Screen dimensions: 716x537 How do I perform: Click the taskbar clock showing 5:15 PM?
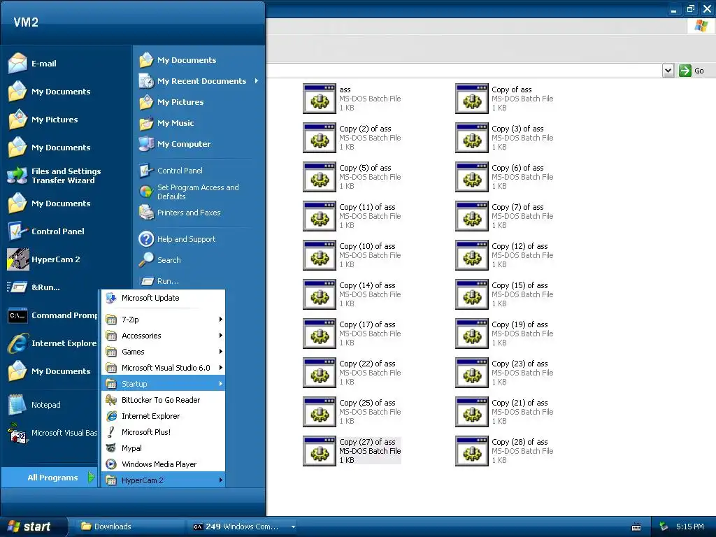(x=690, y=527)
